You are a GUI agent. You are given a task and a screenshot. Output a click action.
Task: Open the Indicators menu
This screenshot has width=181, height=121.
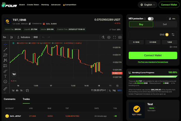click(24, 37)
